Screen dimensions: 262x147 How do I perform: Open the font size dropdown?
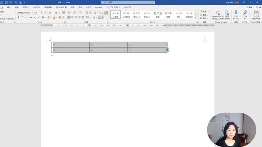39,13
